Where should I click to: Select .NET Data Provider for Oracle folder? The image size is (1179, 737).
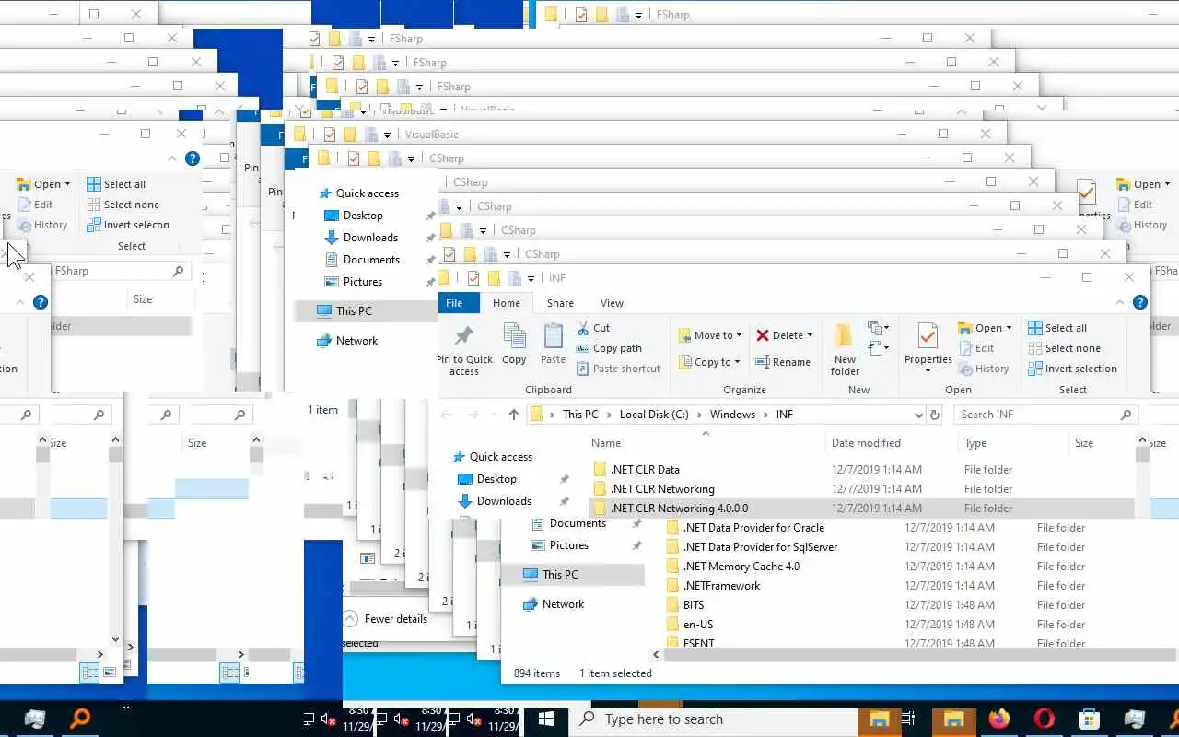(x=753, y=528)
